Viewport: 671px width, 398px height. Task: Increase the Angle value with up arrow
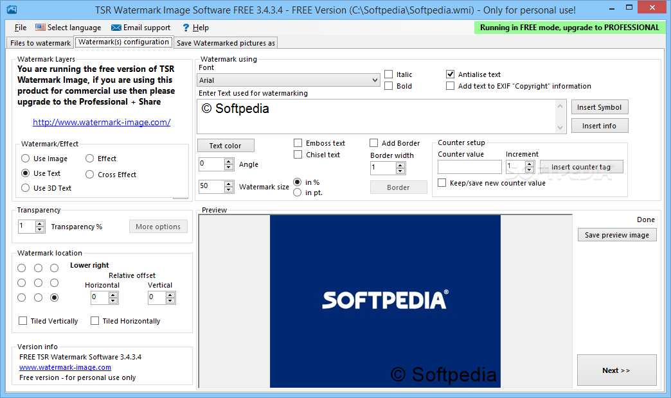click(x=229, y=162)
